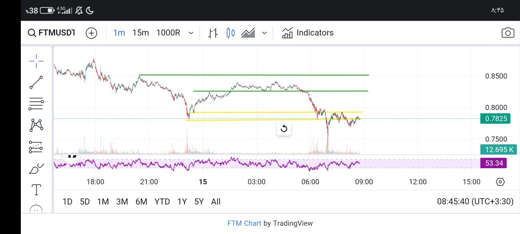This screenshot has width=520, height=234.
Task: Add symbol with the plus icon
Action: click(x=91, y=33)
